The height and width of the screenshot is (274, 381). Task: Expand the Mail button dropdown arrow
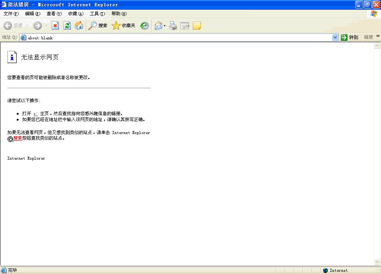165,26
